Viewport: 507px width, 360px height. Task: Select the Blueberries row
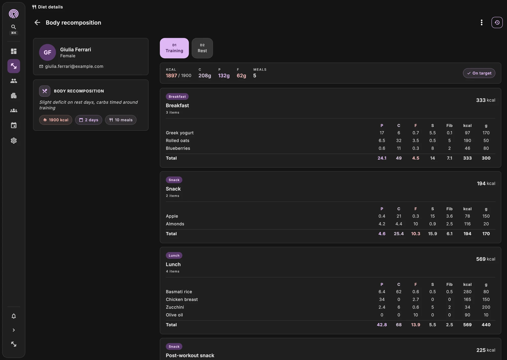point(330,148)
